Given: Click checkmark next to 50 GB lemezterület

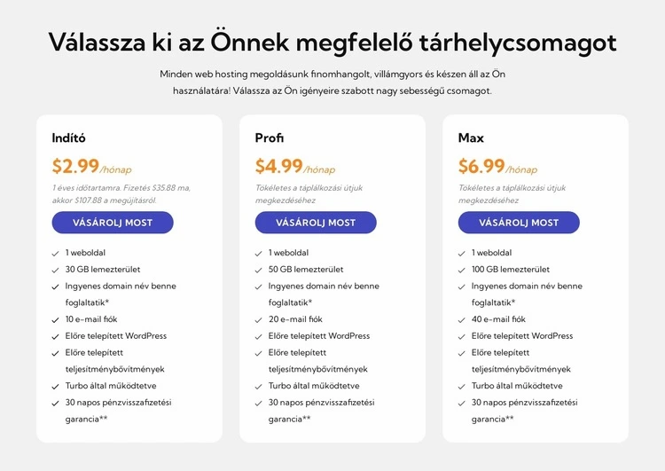Looking at the screenshot, I should [260, 270].
